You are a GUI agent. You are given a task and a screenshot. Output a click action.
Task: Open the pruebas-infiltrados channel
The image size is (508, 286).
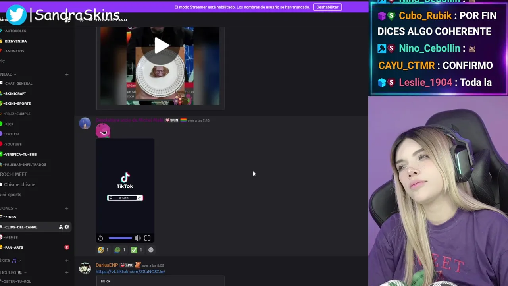coord(25,164)
